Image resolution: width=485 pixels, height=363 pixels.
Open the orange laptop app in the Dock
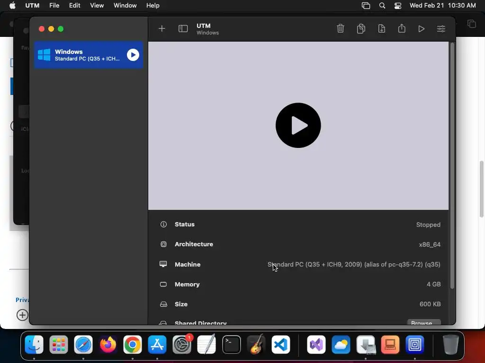390,345
